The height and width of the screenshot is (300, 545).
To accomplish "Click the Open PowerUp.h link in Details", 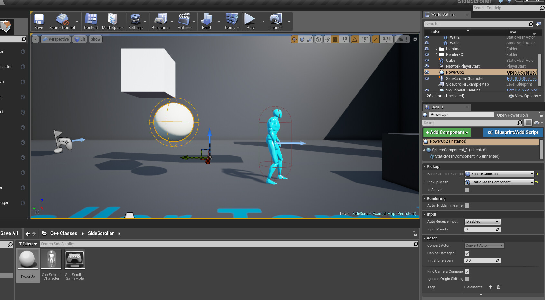I will pos(512,115).
